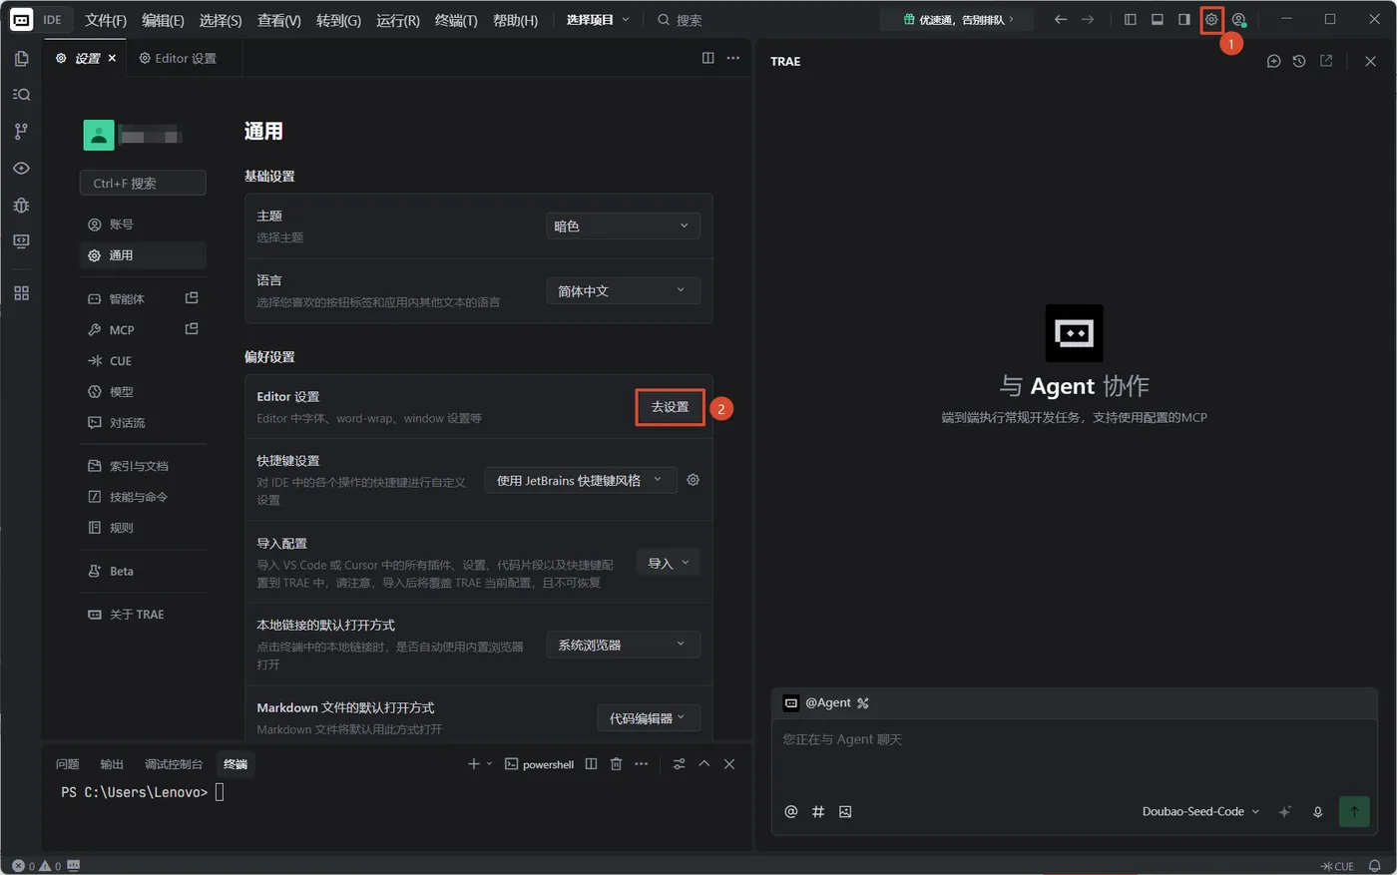Image resolution: width=1397 pixels, height=875 pixels.
Task: Click the tools icon next to @Agent
Action: (x=863, y=703)
